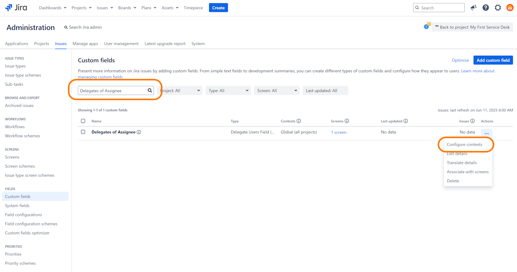Viewport: 517px width, 272px height.
Task: Open the settings gear icon
Action: pos(498,8)
